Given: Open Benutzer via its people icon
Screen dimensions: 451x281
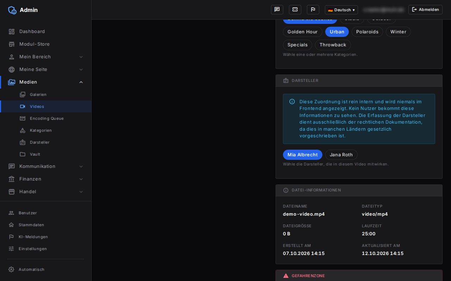Looking at the screenshot, I should [11, 213].
